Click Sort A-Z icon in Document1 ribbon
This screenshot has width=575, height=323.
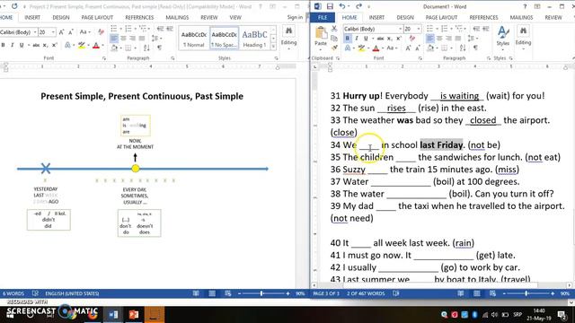coord(463,48)
